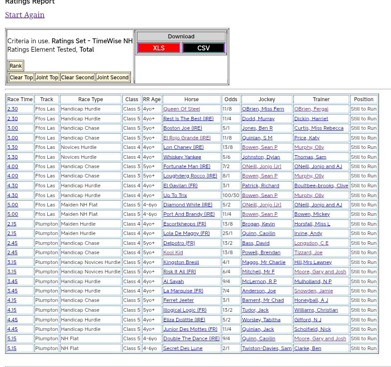Open horse Queen Of Steel link

(181, 109)
